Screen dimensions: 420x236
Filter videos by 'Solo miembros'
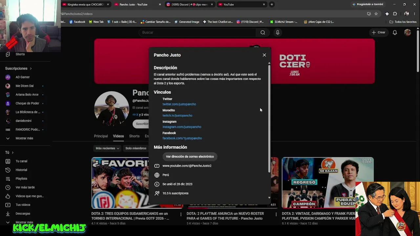point(136,148)
